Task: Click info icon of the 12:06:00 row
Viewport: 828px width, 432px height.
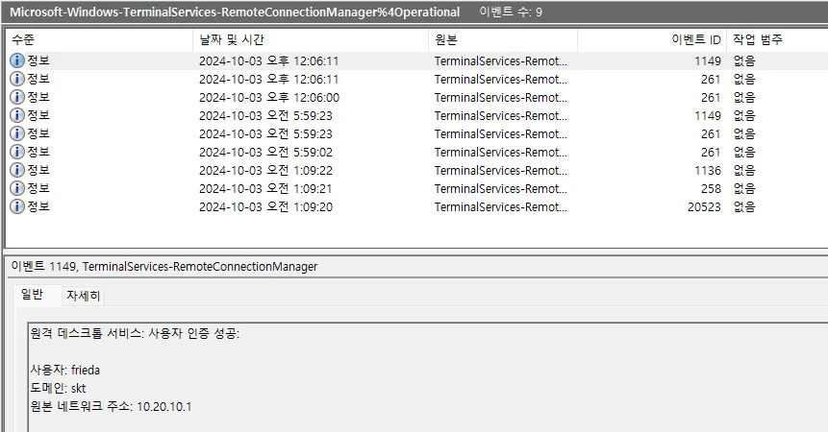Action: (17, 97)
